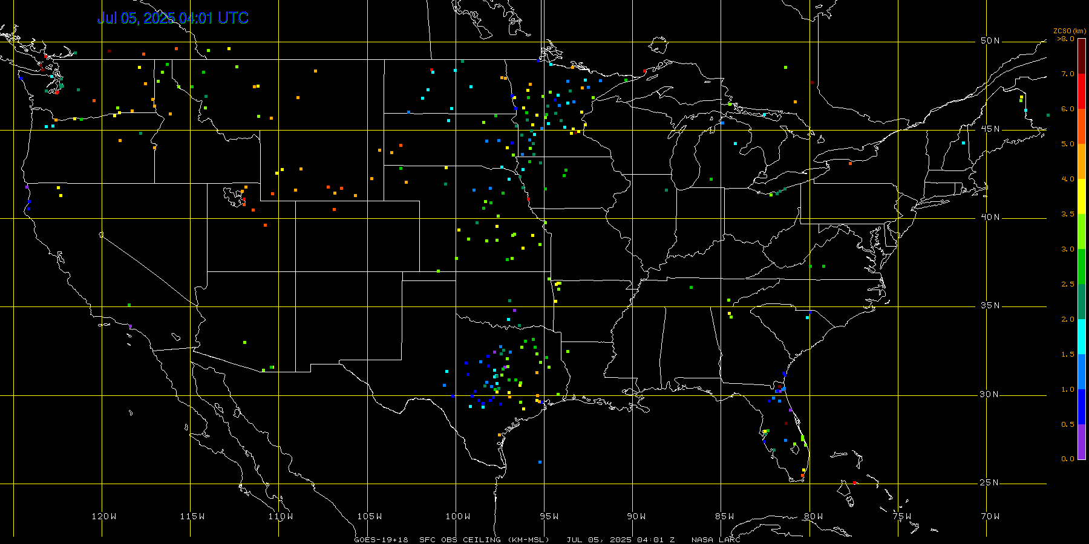The height and width of the screenshot is (544, 1089).
Task: Click the 100W longitude label
Action: (x=458, y=516)
